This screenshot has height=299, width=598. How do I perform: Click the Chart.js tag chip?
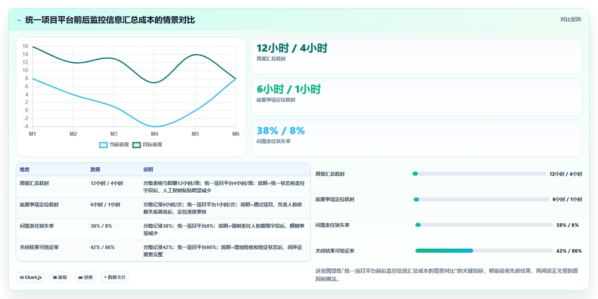(31, 277)
